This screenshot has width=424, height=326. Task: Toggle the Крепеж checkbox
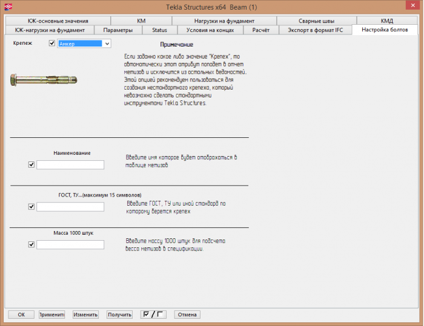point(52,43)
